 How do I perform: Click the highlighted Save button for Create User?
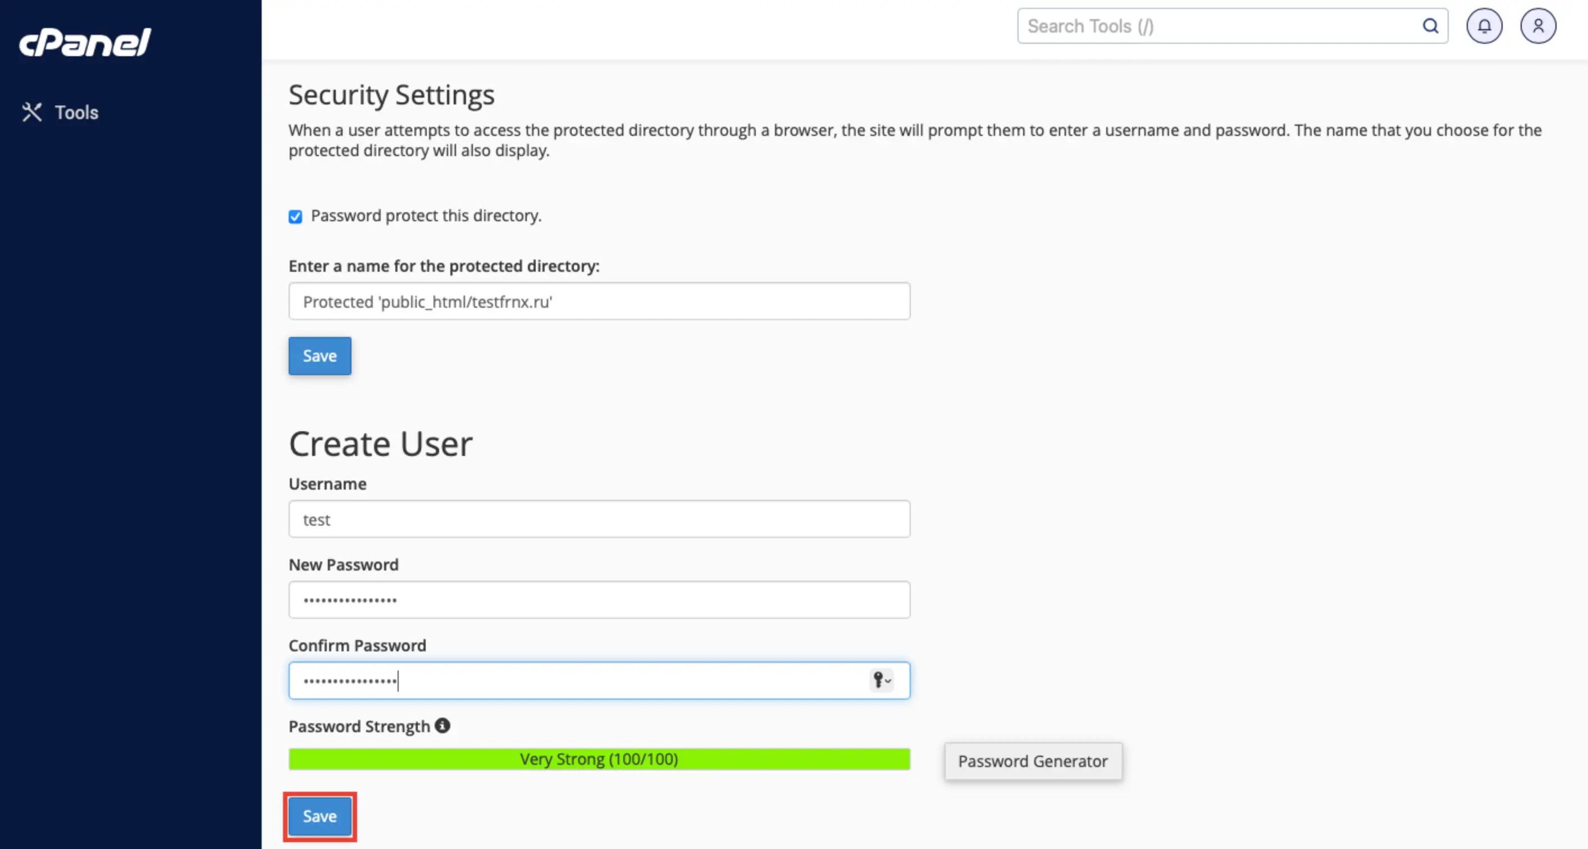(x=320, y=816)
